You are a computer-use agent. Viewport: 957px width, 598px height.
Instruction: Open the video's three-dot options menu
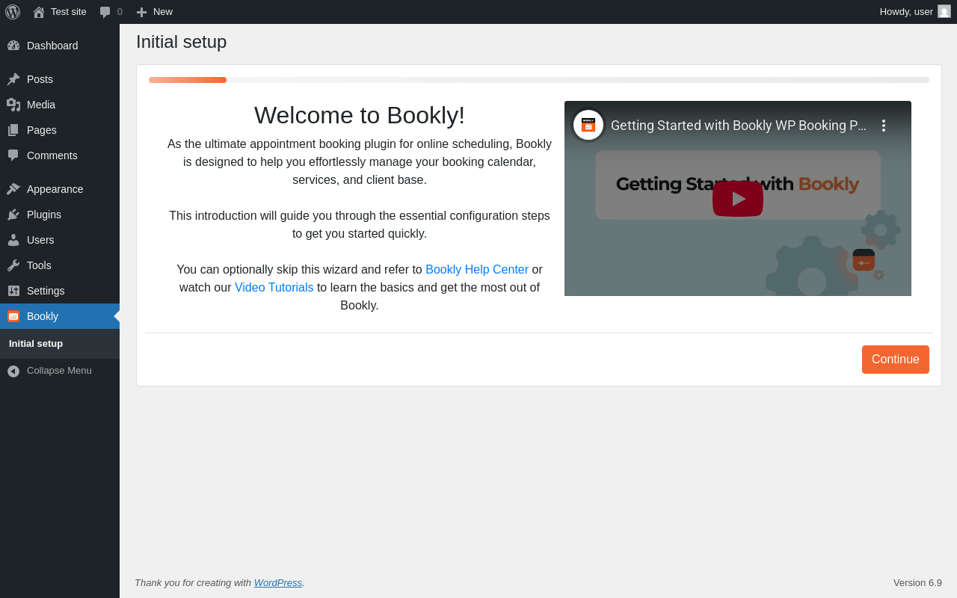click(x=884, y=126)
